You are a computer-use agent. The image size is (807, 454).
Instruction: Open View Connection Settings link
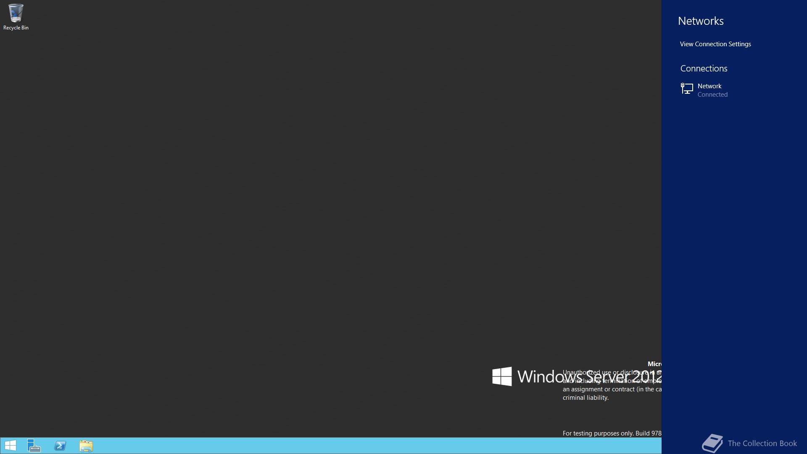pos(715,44)
